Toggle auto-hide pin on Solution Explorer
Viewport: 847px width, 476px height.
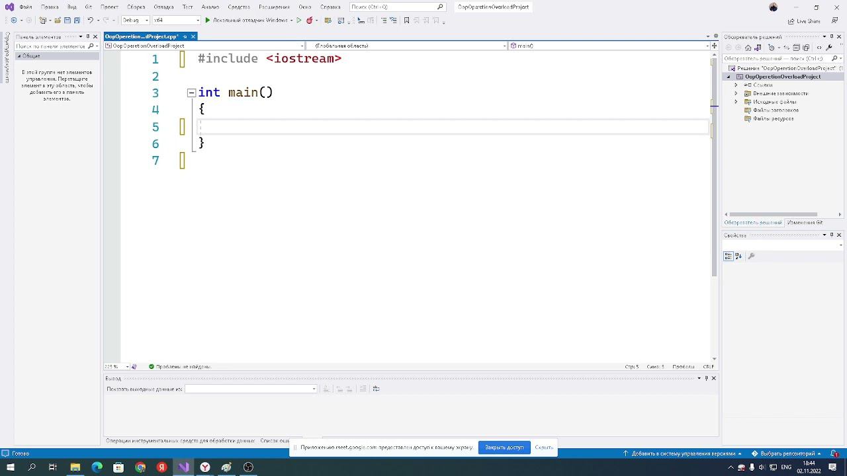[830, 36]
